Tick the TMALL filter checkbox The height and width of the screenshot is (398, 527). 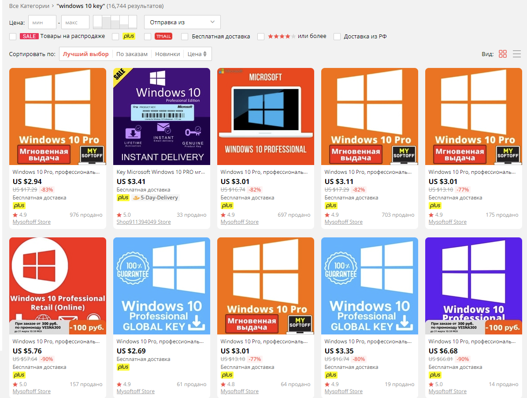pos(148,36)
